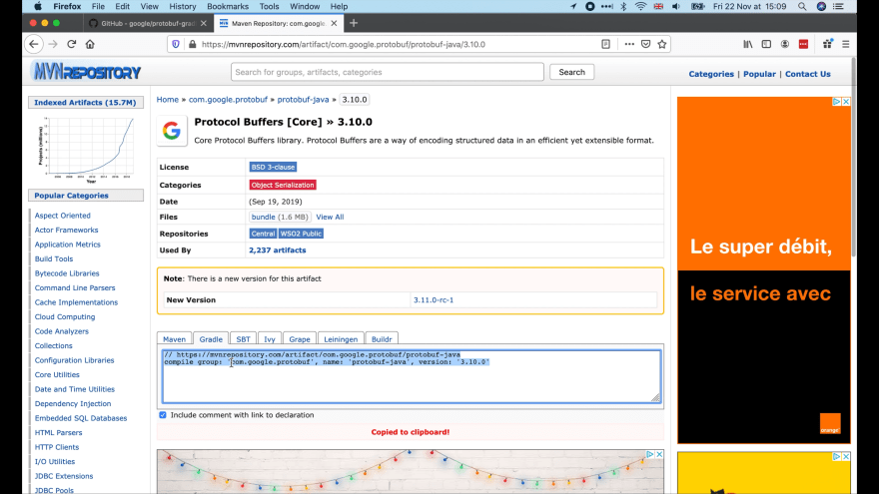879x494 pixels.
Task: Save page to Pocket icon
Action: click(x=646, y=44)
